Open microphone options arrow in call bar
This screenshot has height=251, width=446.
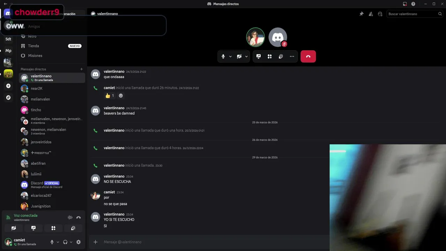[230, 56]
